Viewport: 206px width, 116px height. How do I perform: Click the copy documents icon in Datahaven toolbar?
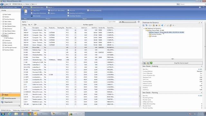(170, 25)
